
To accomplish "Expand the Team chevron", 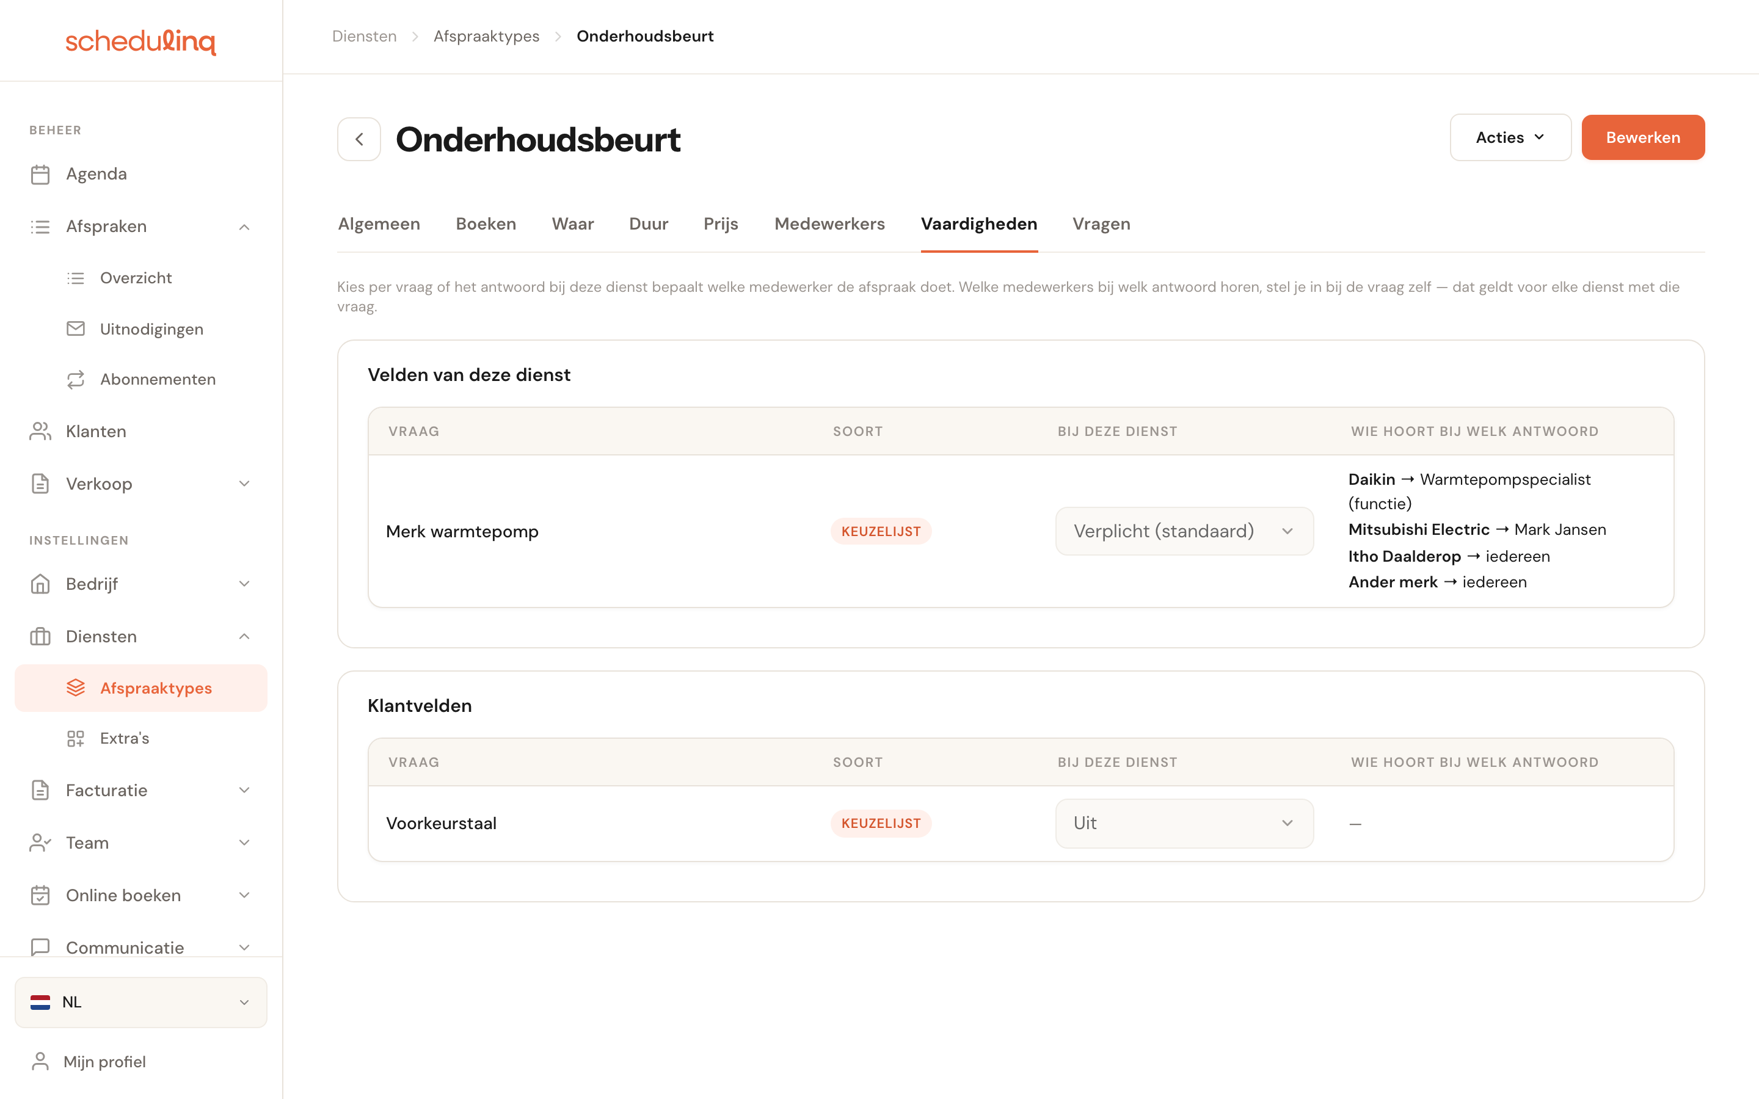I will click(244, 843).
